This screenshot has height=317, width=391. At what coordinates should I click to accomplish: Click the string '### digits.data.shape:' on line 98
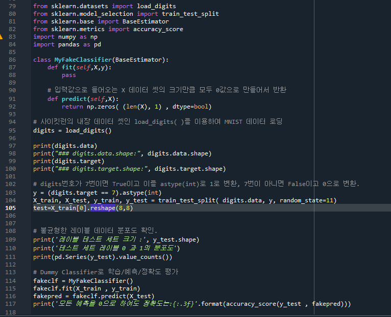click(x=97, y=153)
